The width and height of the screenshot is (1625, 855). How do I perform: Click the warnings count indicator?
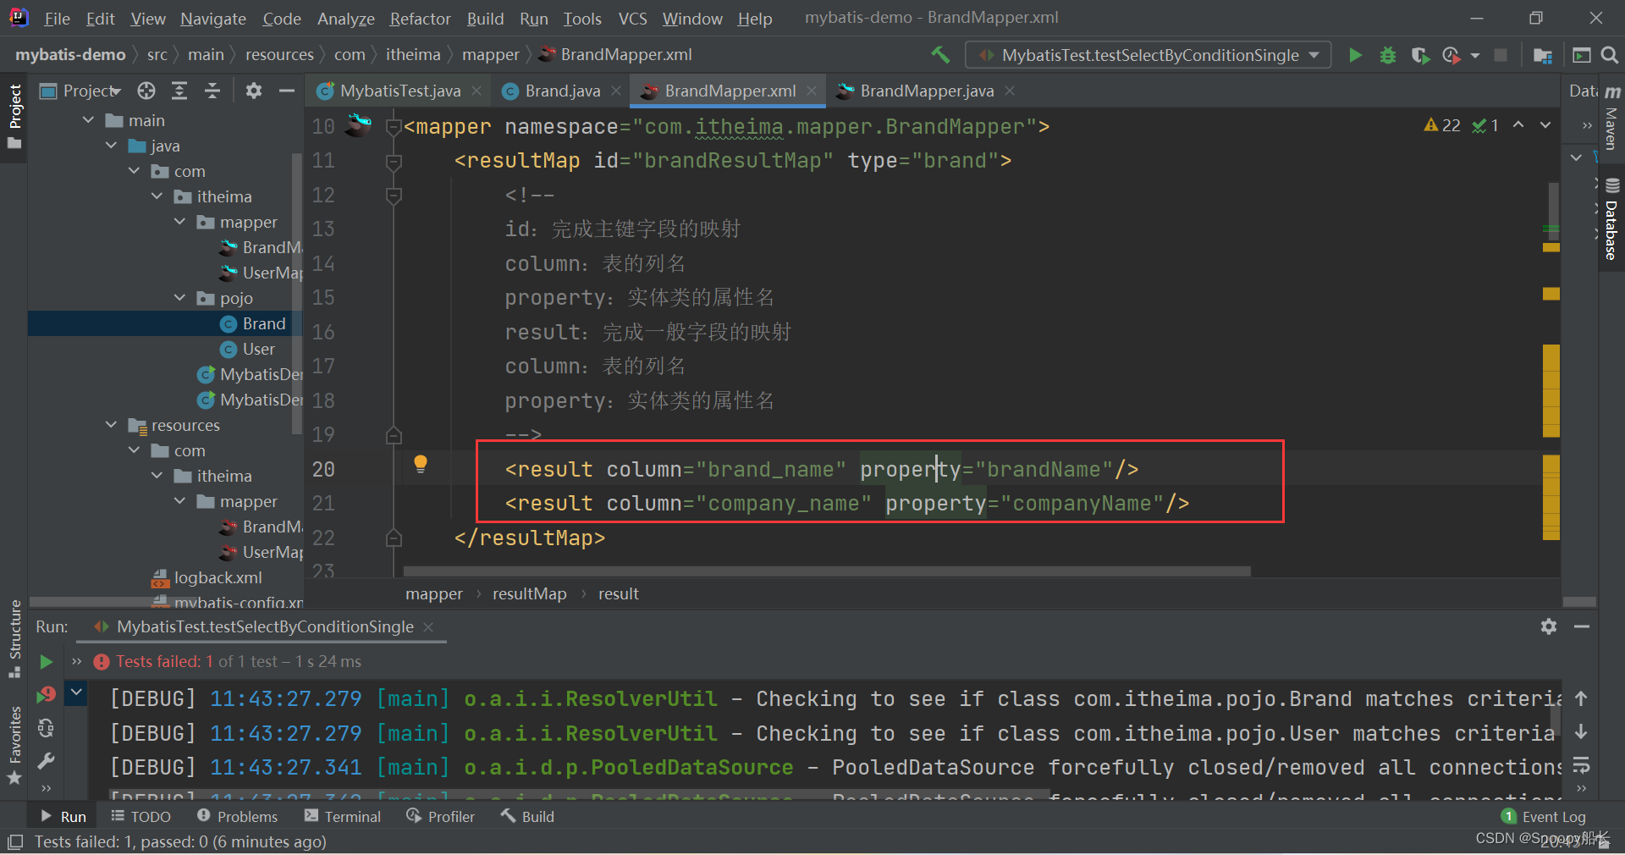[x=1443, y=125]
